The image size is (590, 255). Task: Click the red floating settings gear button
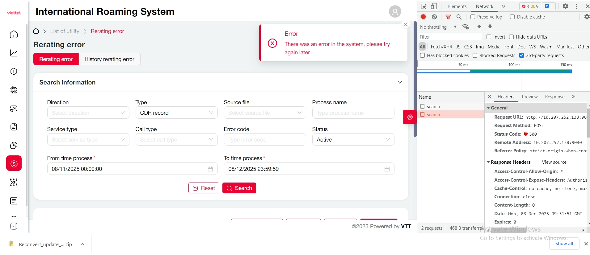point(410,117)
